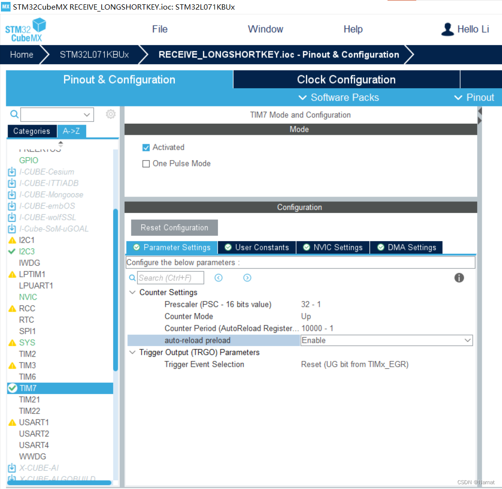
Task: Expand the Pinout menu
Action: 475,97
